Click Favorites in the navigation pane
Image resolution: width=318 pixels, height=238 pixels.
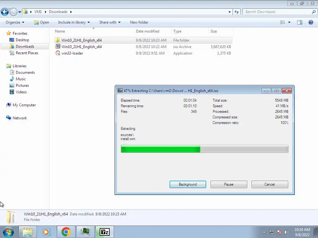click(20, 33)
